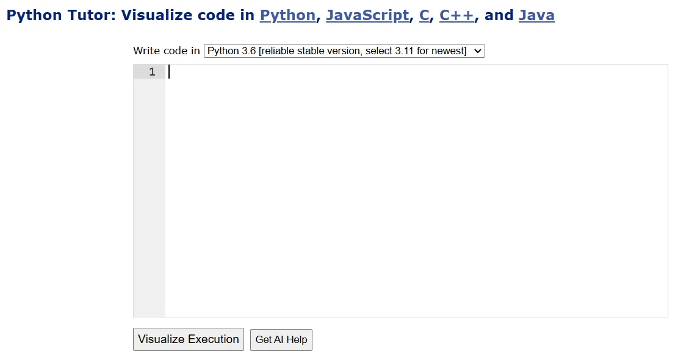
Task: Click the Get AI Help button
Action: 281,339
